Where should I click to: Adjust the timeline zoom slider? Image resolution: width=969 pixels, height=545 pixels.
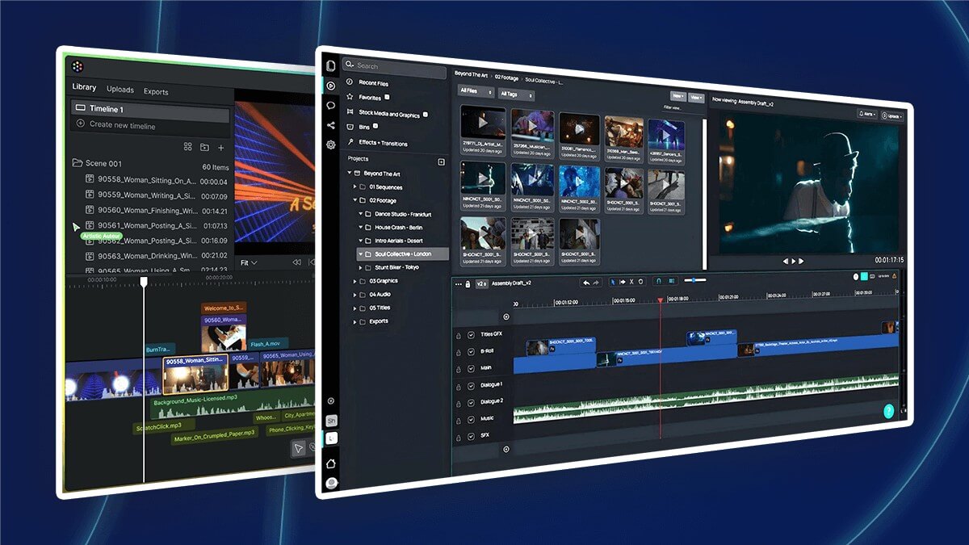click(693, 280)
